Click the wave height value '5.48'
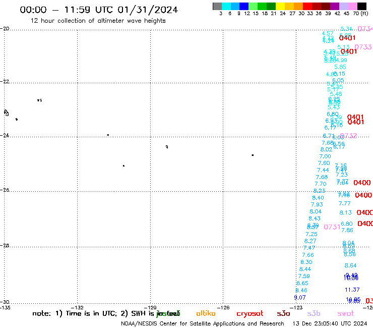This screenshot has width=373, height=328. point(336,94)
